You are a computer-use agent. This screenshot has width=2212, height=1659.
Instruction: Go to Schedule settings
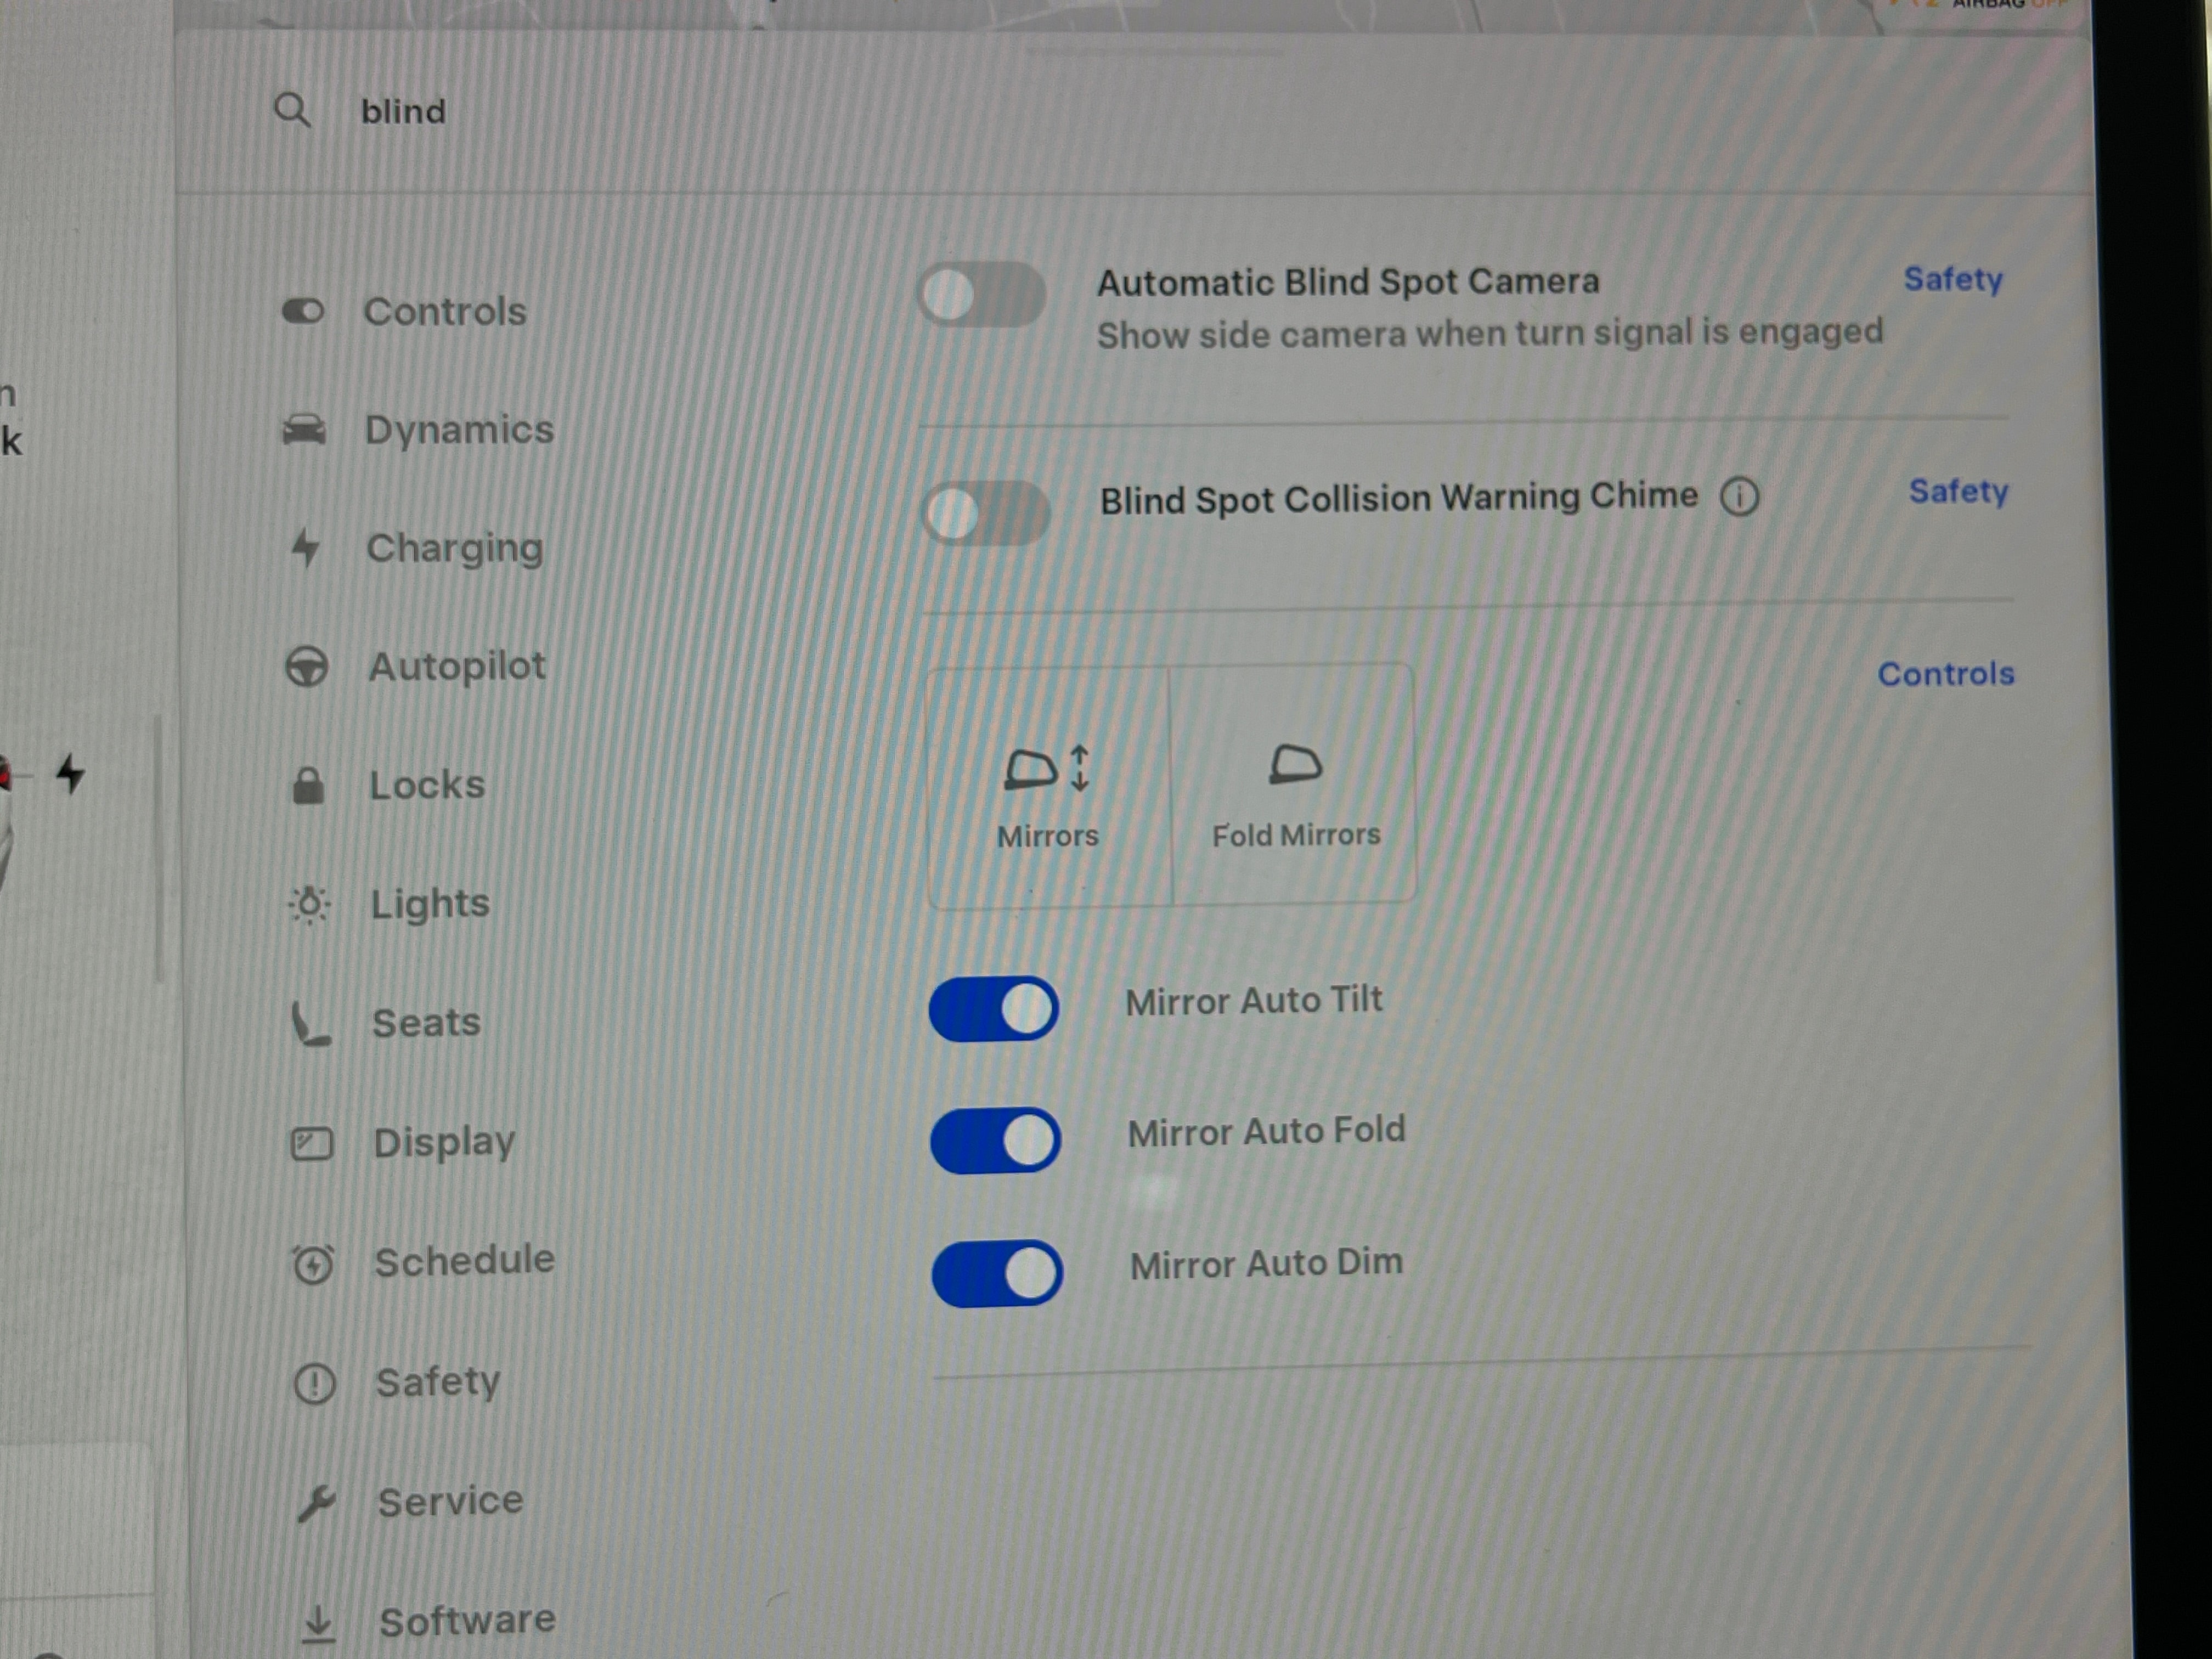[464, 1261]
